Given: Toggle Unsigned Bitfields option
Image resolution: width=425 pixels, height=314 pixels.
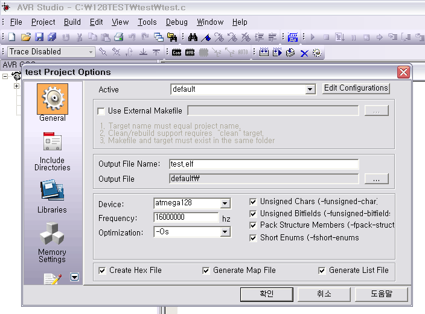Looking at the screenshot, I should [x=253, y=214].
